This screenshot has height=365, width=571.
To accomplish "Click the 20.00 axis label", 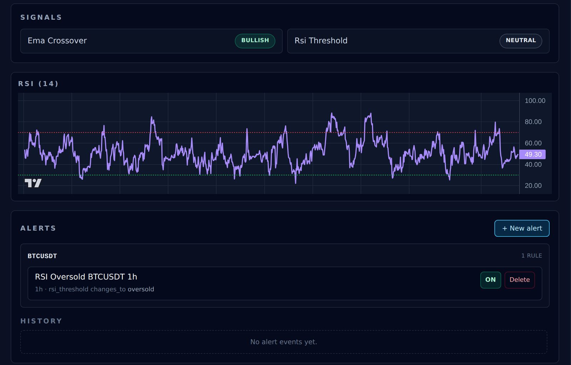I will [x=533, y=185].
